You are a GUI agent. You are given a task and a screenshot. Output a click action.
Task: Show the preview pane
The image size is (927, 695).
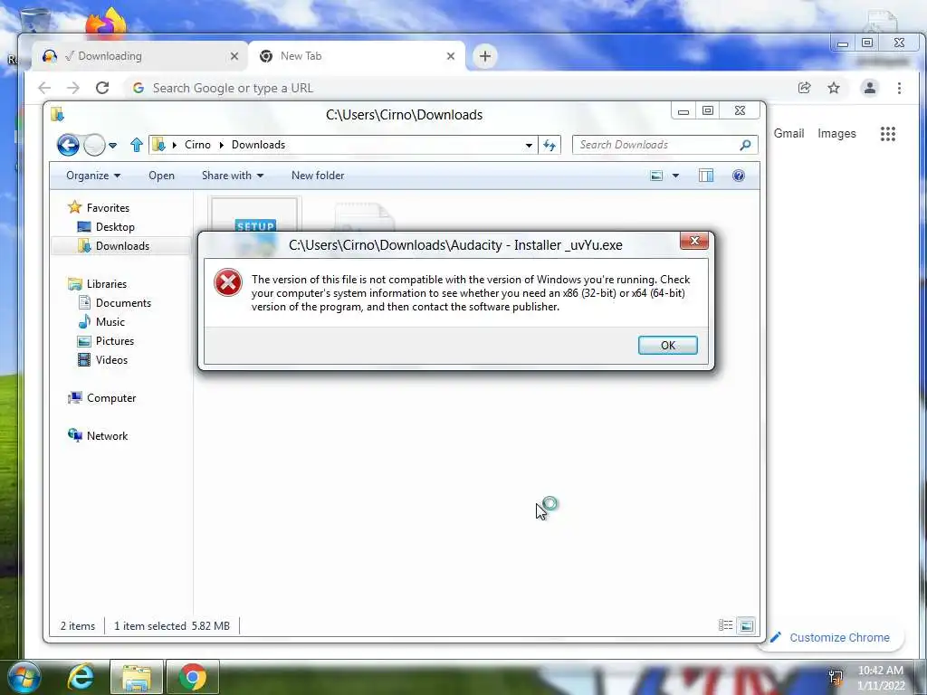[x=706, y=176]
